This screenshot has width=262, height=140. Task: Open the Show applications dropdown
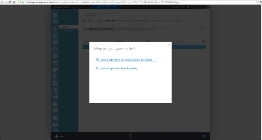pos(107,29)
